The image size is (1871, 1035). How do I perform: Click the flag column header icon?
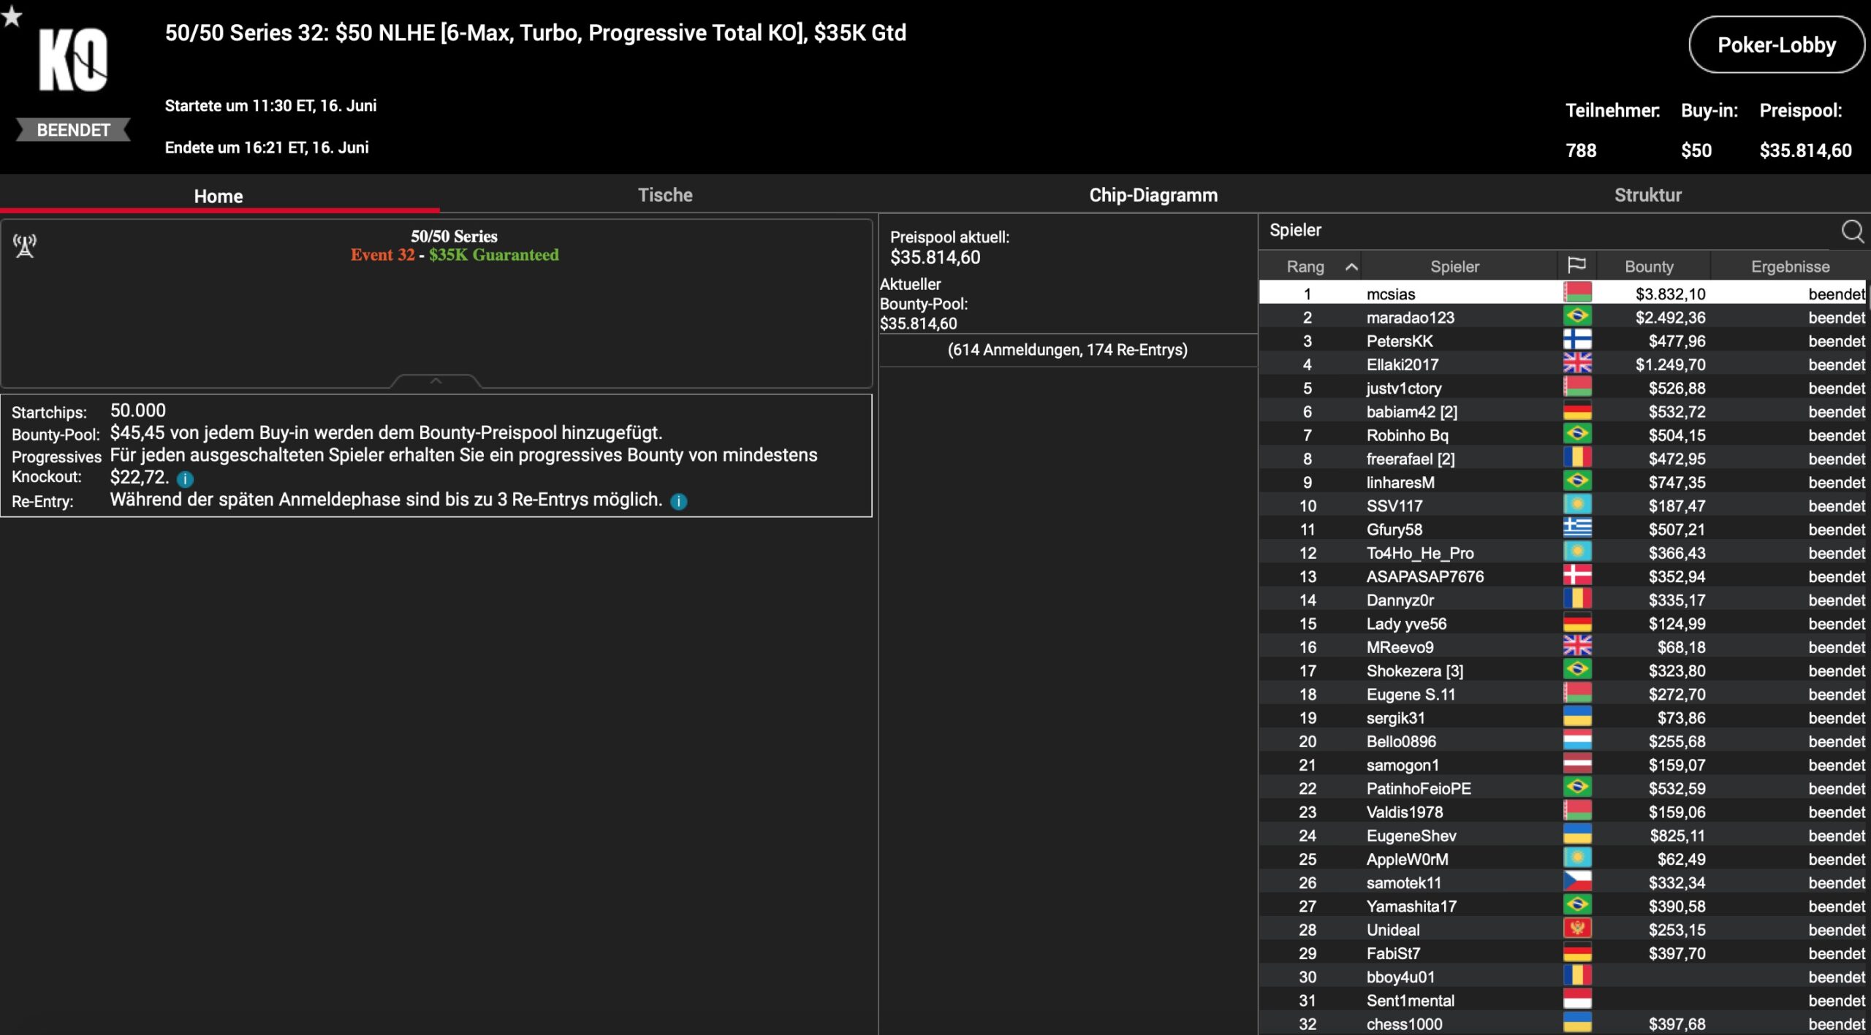1576,266
